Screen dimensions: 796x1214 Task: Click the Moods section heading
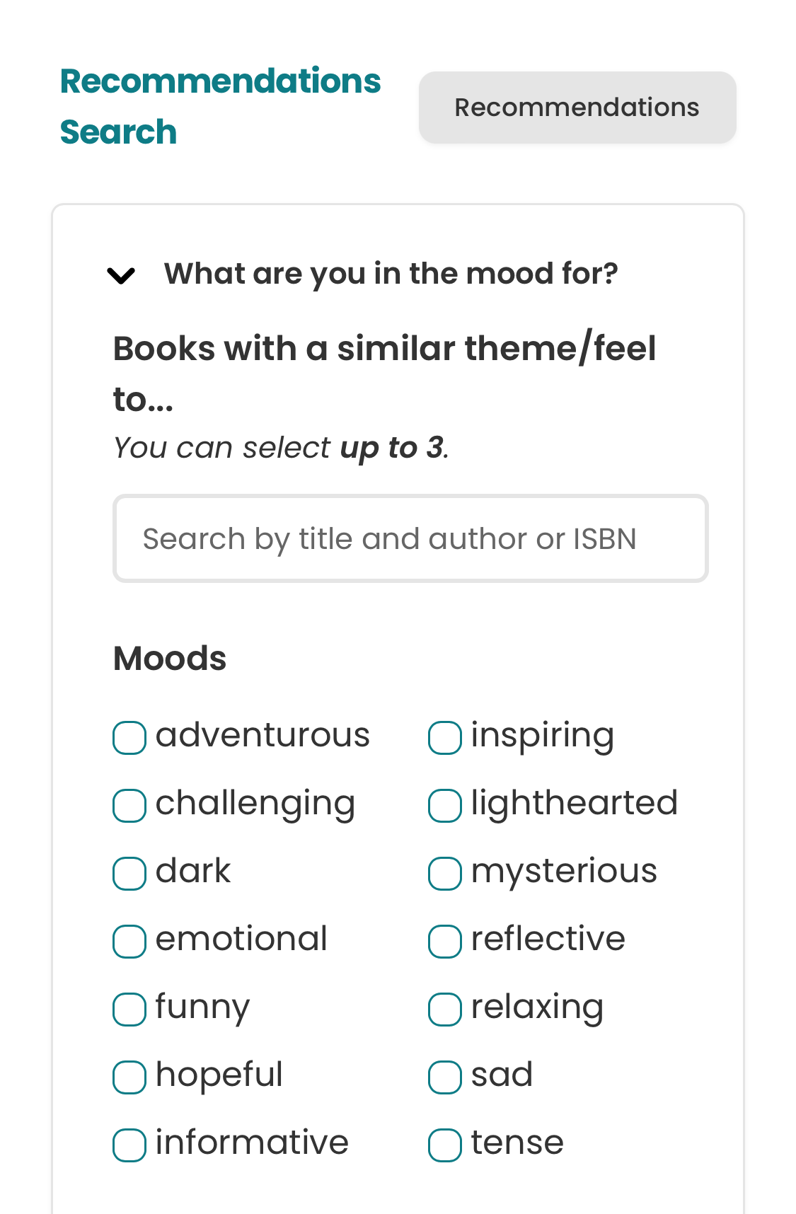pos(169,658)
